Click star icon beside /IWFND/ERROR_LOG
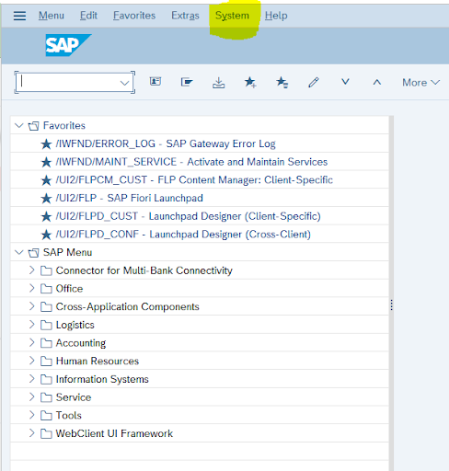 tap(46, 144)
